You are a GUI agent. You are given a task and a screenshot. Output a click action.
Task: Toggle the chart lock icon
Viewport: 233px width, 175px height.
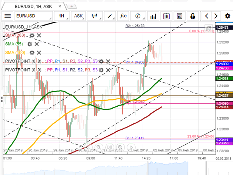[x=193, y=16]
